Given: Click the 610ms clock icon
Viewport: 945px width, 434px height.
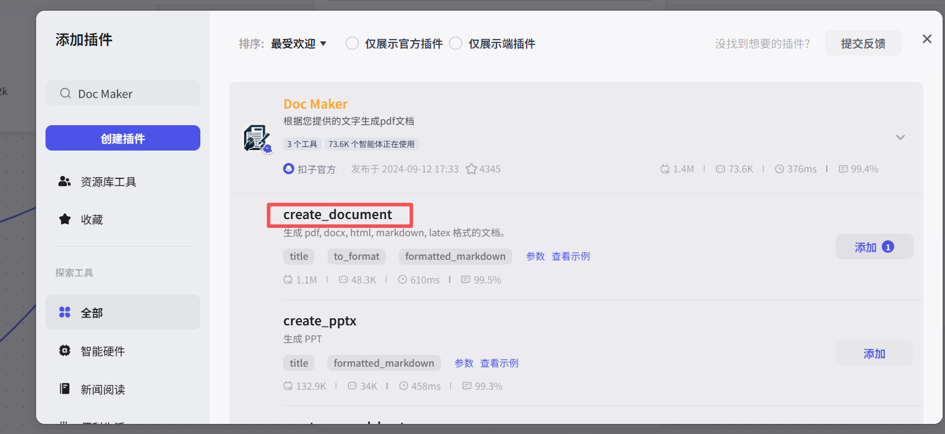Looking at the screenshot, I should (x=402, y=279).
